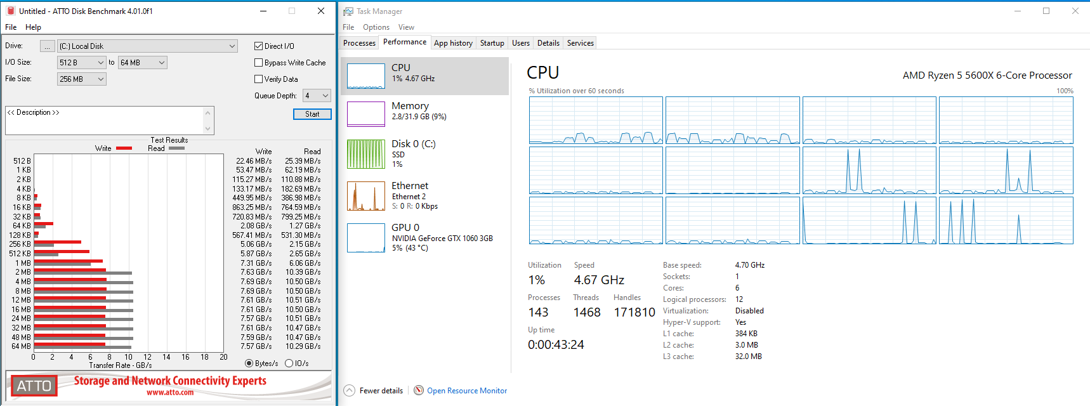The width and height of the screenshot is (1090, 406).
Task: Open the Memory performance graph
Action: (366, 114)
